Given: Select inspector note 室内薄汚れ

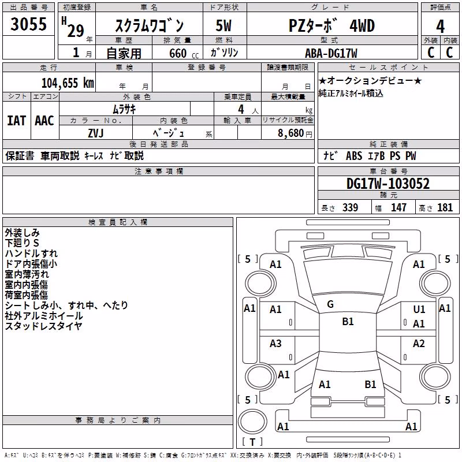Looking at the screenshot, I should tap(27, 274).
